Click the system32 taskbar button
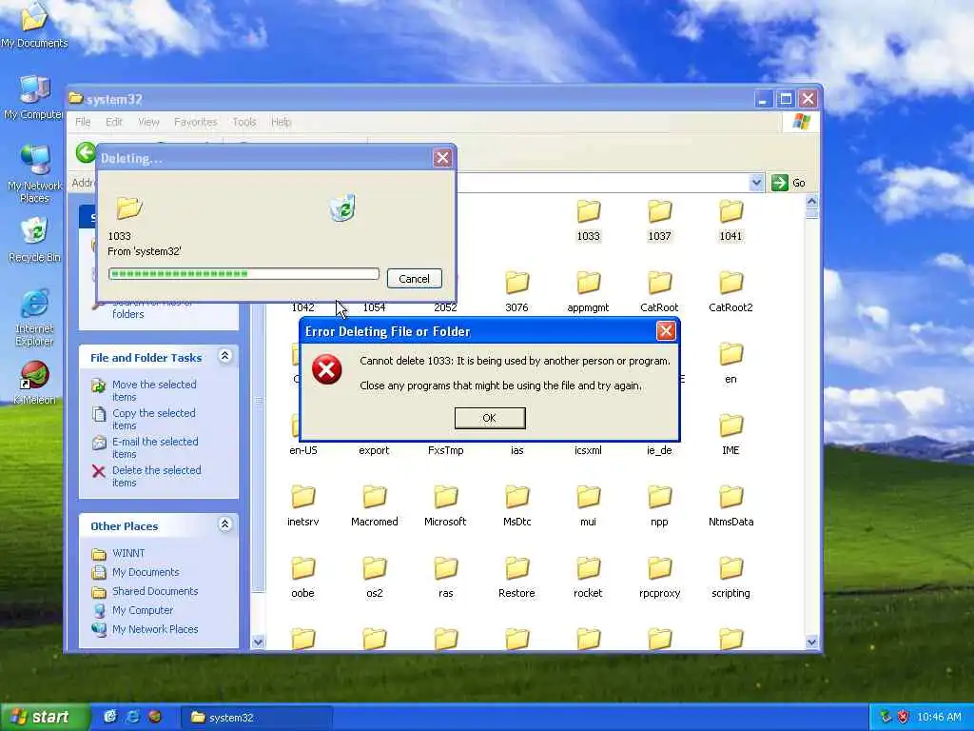 [256, 718]
